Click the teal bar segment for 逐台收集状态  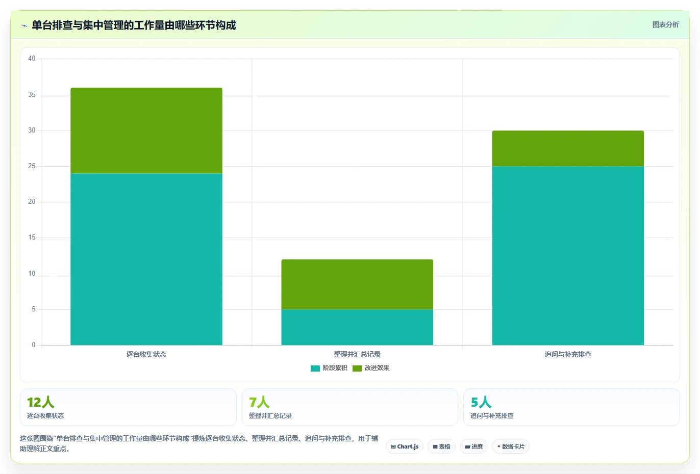click(146, 259)
